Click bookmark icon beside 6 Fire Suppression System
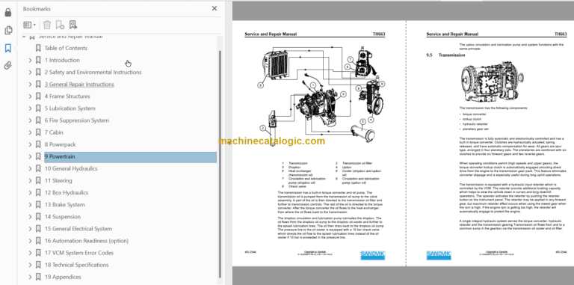574x285 pixels. point(38,120)
